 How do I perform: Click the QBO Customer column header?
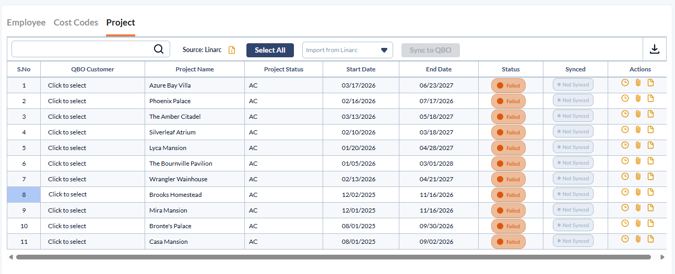(92, 69)
